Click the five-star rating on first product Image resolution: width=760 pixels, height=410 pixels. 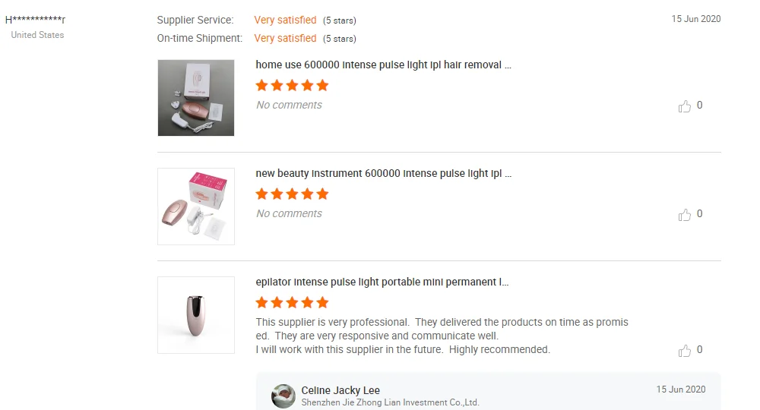tap(292, 86)
